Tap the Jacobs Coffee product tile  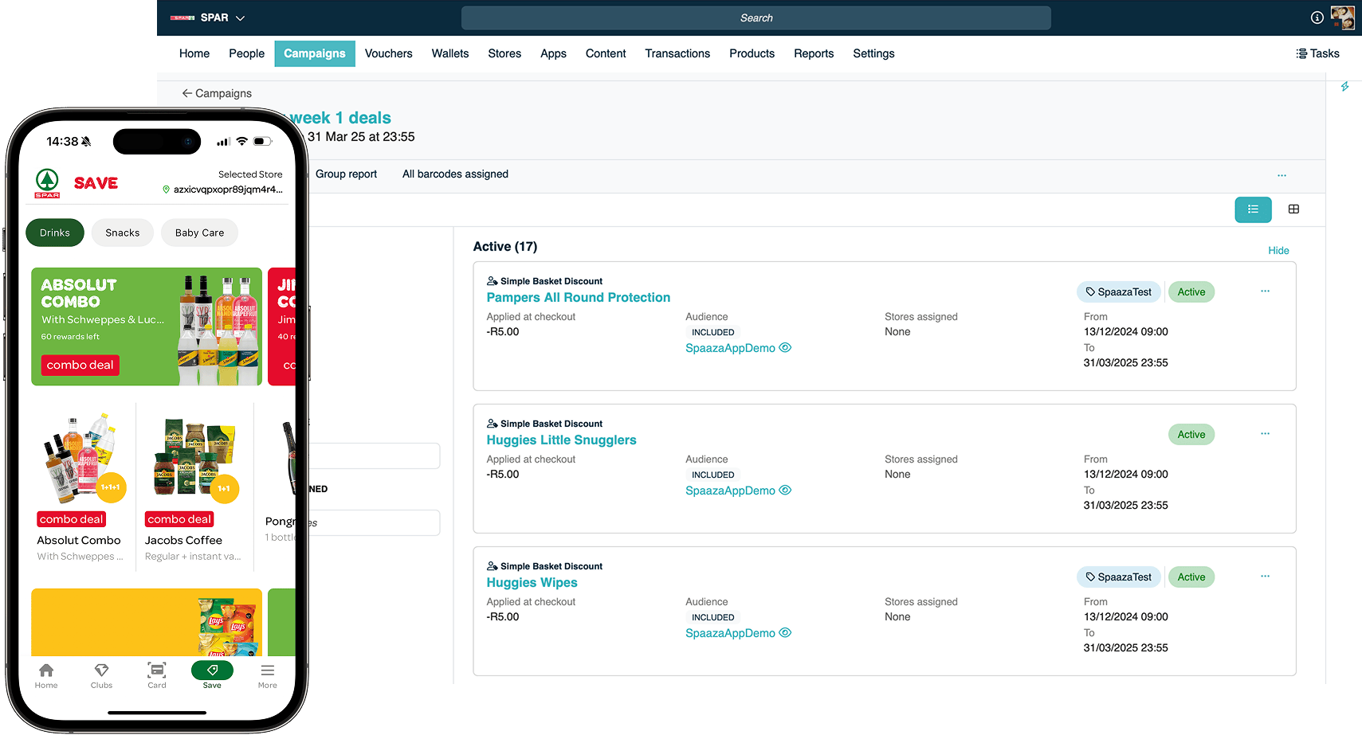pos(194,487)
